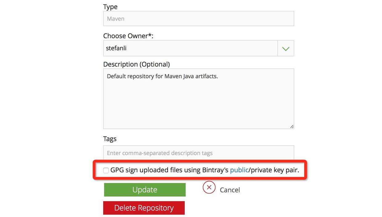Click the red Delete Repository button
This screenshot has height=217, width=382.
coord(144,208)
